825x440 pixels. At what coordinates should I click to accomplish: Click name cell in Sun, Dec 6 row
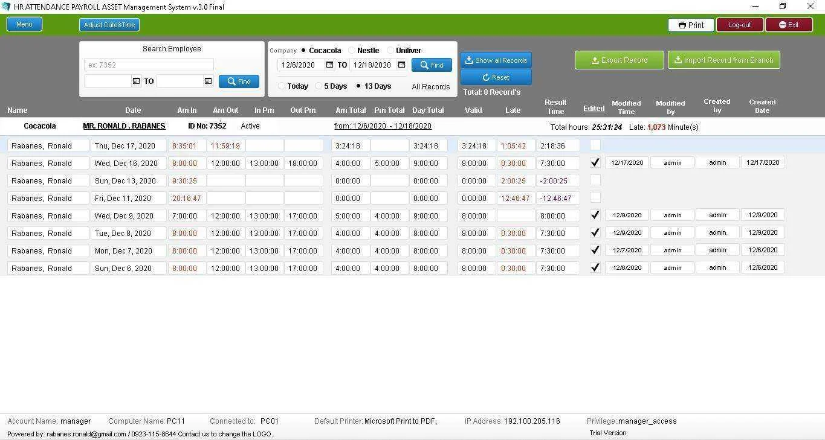[48, 268]
